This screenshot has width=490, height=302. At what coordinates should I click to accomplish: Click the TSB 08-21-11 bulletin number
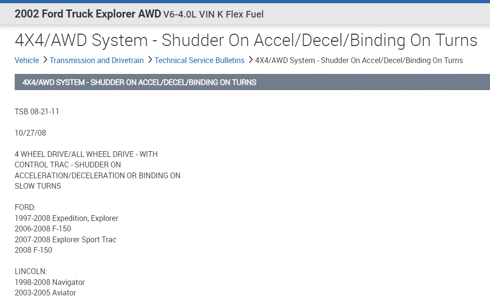37,111
